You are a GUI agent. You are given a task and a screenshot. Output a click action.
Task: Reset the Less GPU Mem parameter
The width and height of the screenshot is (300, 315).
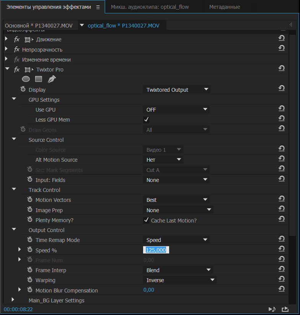282,119
